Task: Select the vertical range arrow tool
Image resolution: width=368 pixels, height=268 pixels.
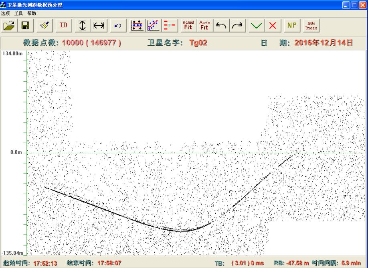Action: [x=83, y=26]
